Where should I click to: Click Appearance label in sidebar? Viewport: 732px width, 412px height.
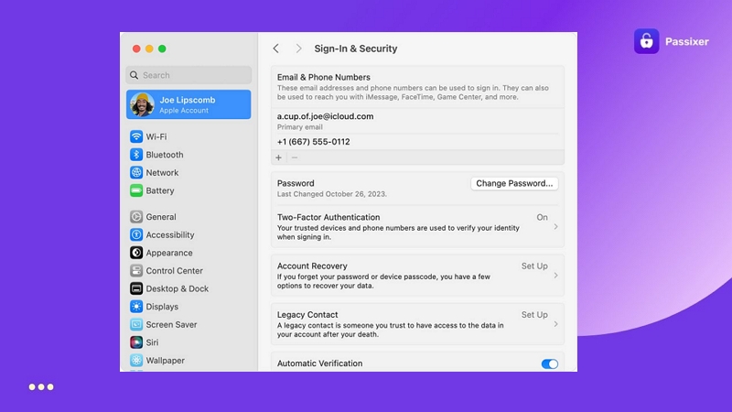[169, 253]
